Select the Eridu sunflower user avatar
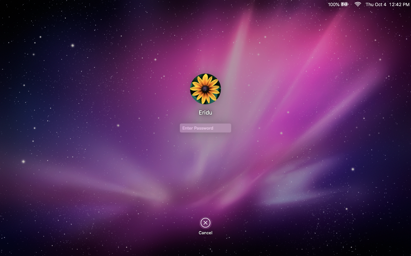Image resolution: width=411 pixels, height=256 pixels. [205, 89]
